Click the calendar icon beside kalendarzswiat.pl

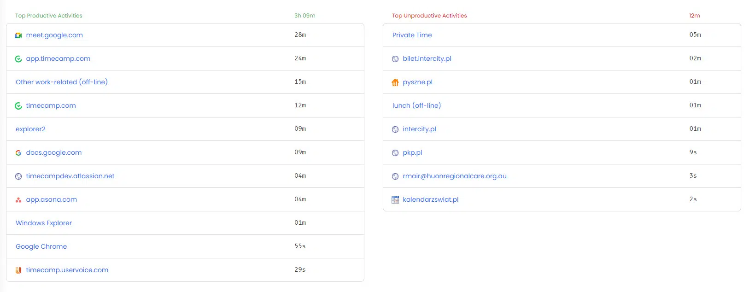point(395,200)
